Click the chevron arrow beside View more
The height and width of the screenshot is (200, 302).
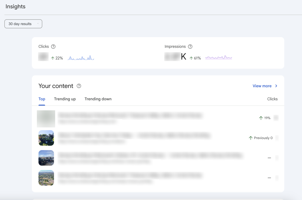[276, 86]
